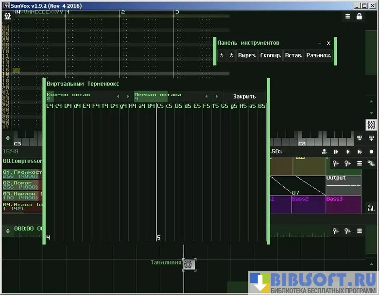This screenshot has width=379, height=295.
Task: Open the pattern editor hamburger menu
Action: (x=348, y=16)
